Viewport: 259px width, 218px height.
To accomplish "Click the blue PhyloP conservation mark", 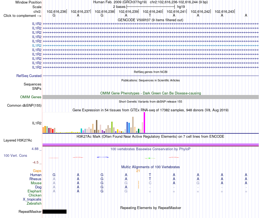I will pos(103,157).
